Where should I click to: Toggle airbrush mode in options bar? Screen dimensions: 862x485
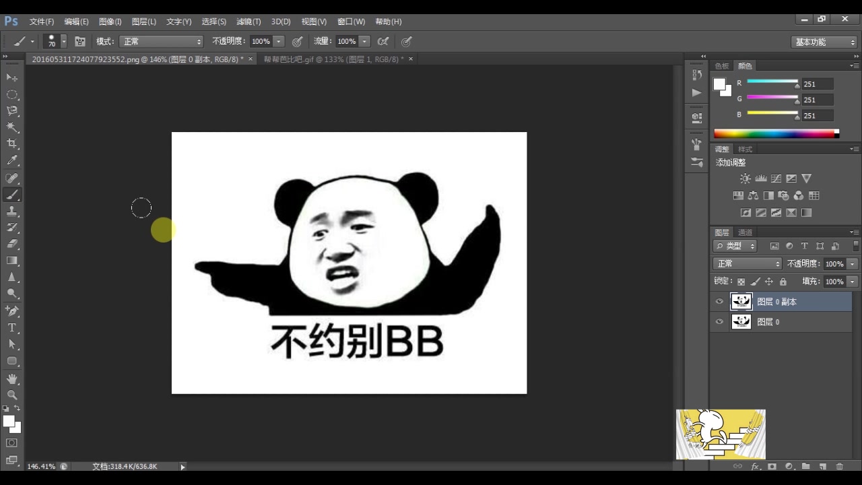383,41
